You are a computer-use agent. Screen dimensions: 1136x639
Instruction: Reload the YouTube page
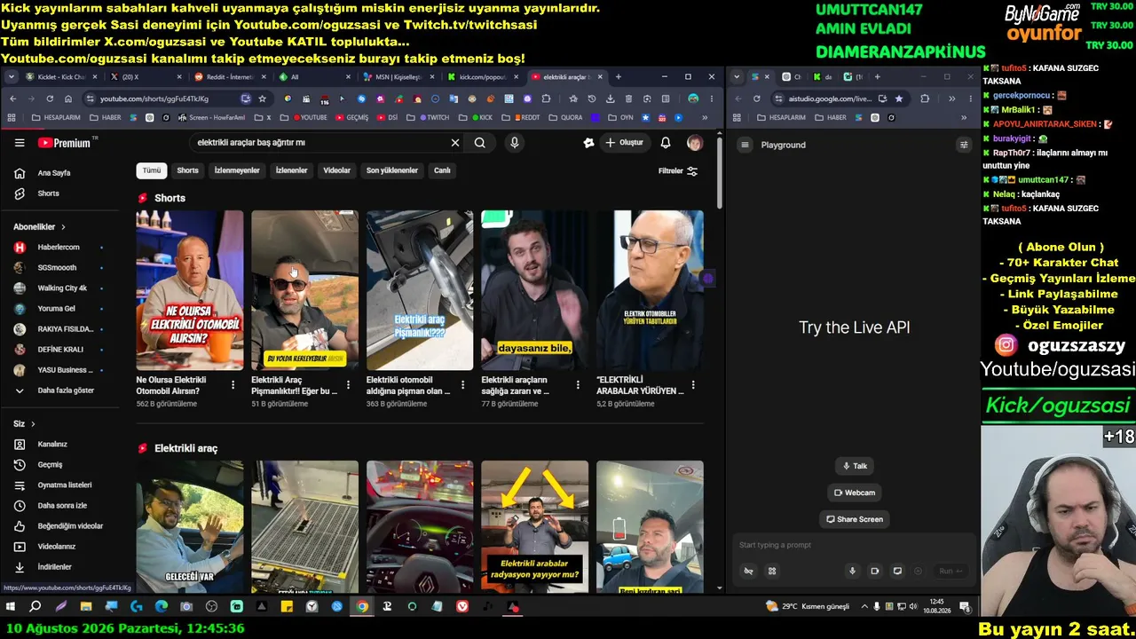pyautogui.click(x=50, y=99)
